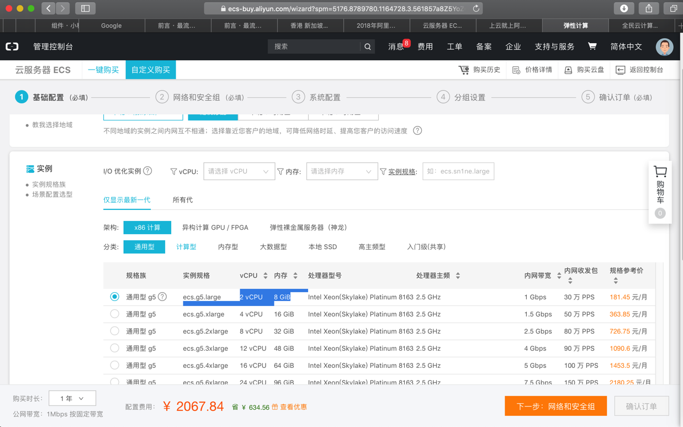
Task: Open the user avatar profile
Action: pos(664,47)
